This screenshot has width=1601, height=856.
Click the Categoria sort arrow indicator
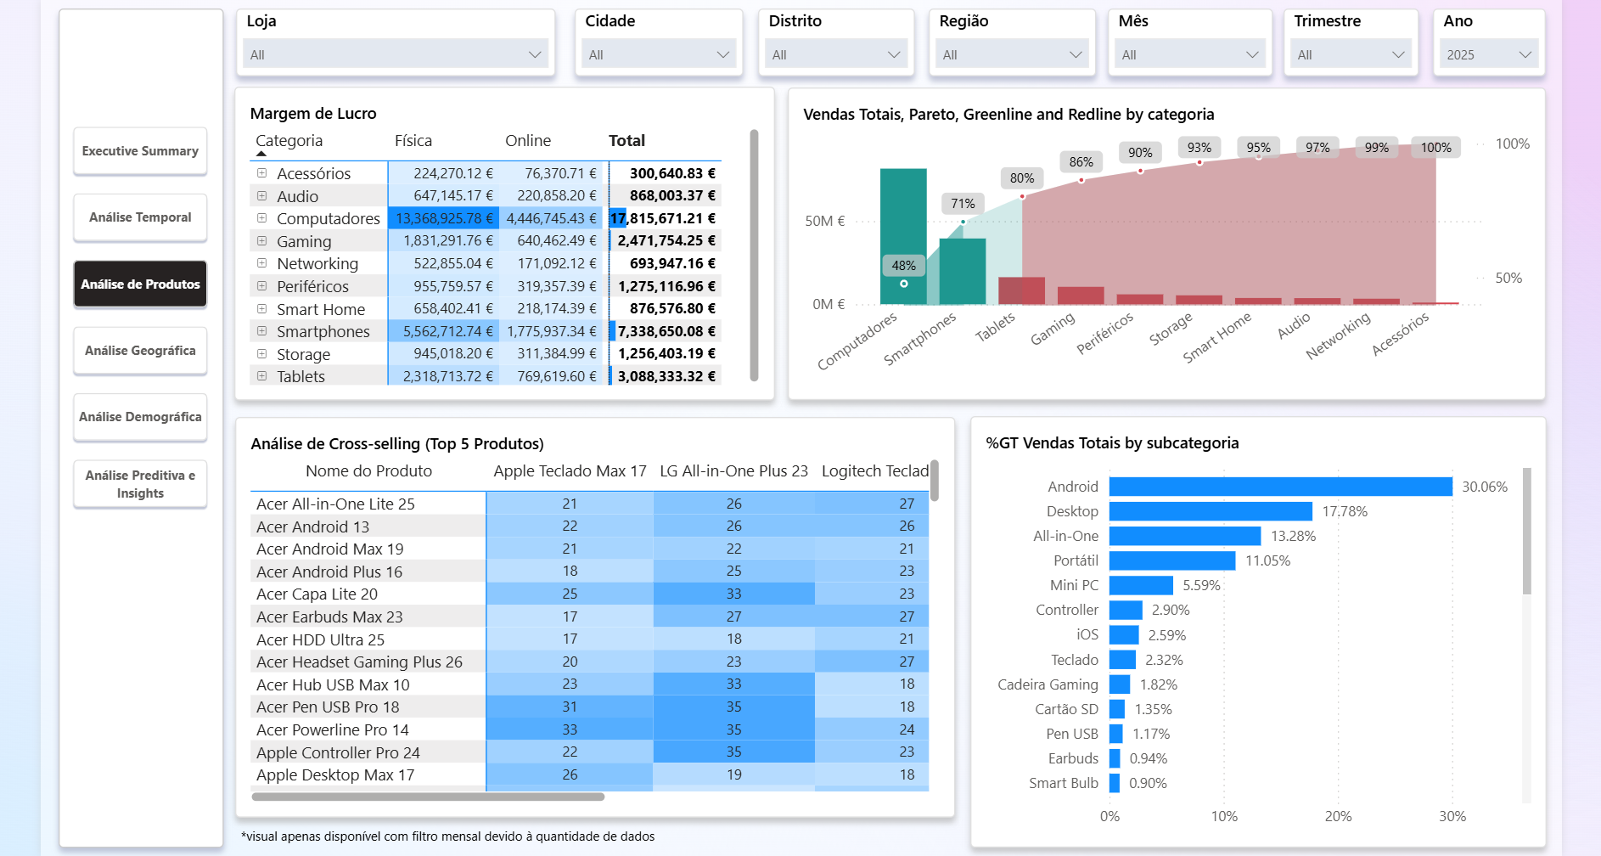pyautogui.click(x=261, y=155)
